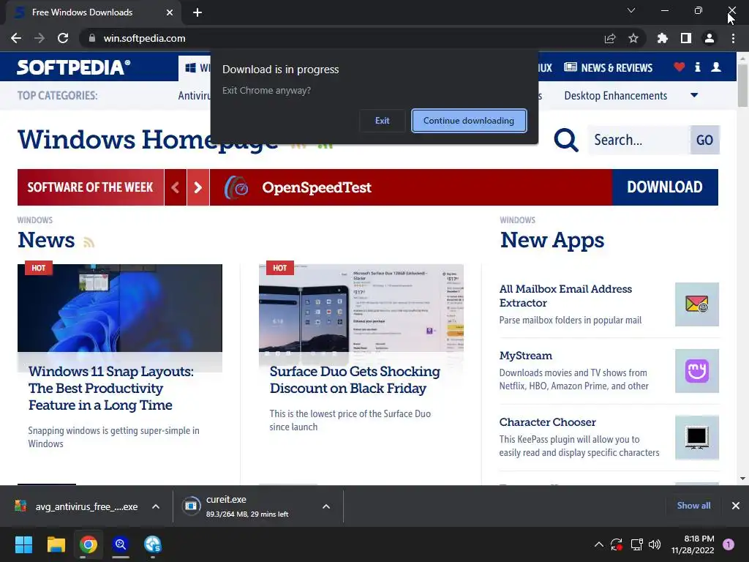Expand the top categories dropdown arrow
Viewport: 749px width, 562px height.
click(694, 95)
